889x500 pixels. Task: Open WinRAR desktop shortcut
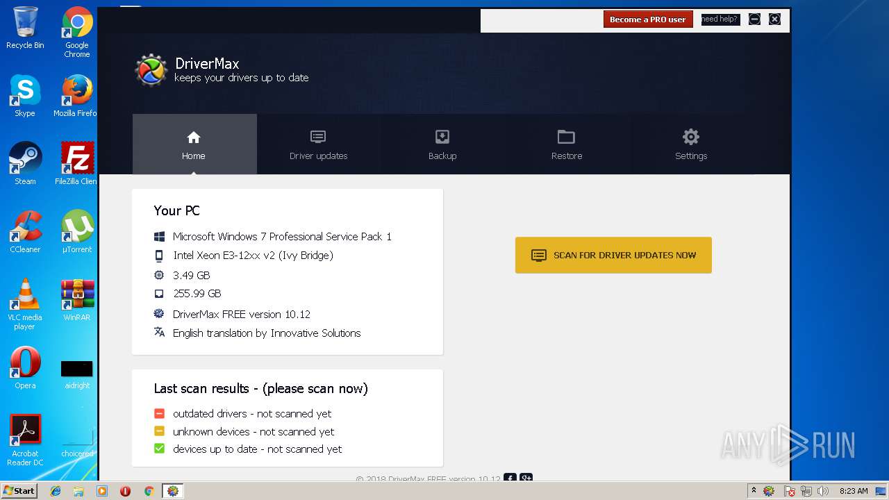[x=77, y=300]
